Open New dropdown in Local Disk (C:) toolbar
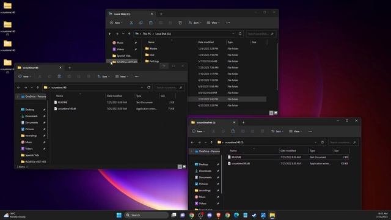The image size is (391, 220). pyautogui.click(x=116, y=23)
